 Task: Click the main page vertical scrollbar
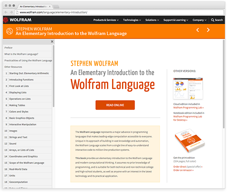pos(224,84)
